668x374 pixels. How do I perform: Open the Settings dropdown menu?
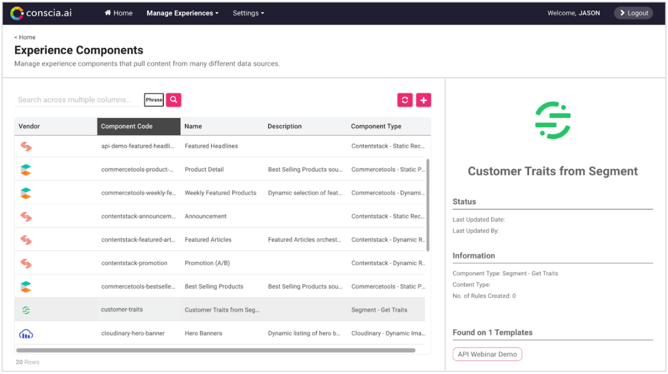[248, 13]
